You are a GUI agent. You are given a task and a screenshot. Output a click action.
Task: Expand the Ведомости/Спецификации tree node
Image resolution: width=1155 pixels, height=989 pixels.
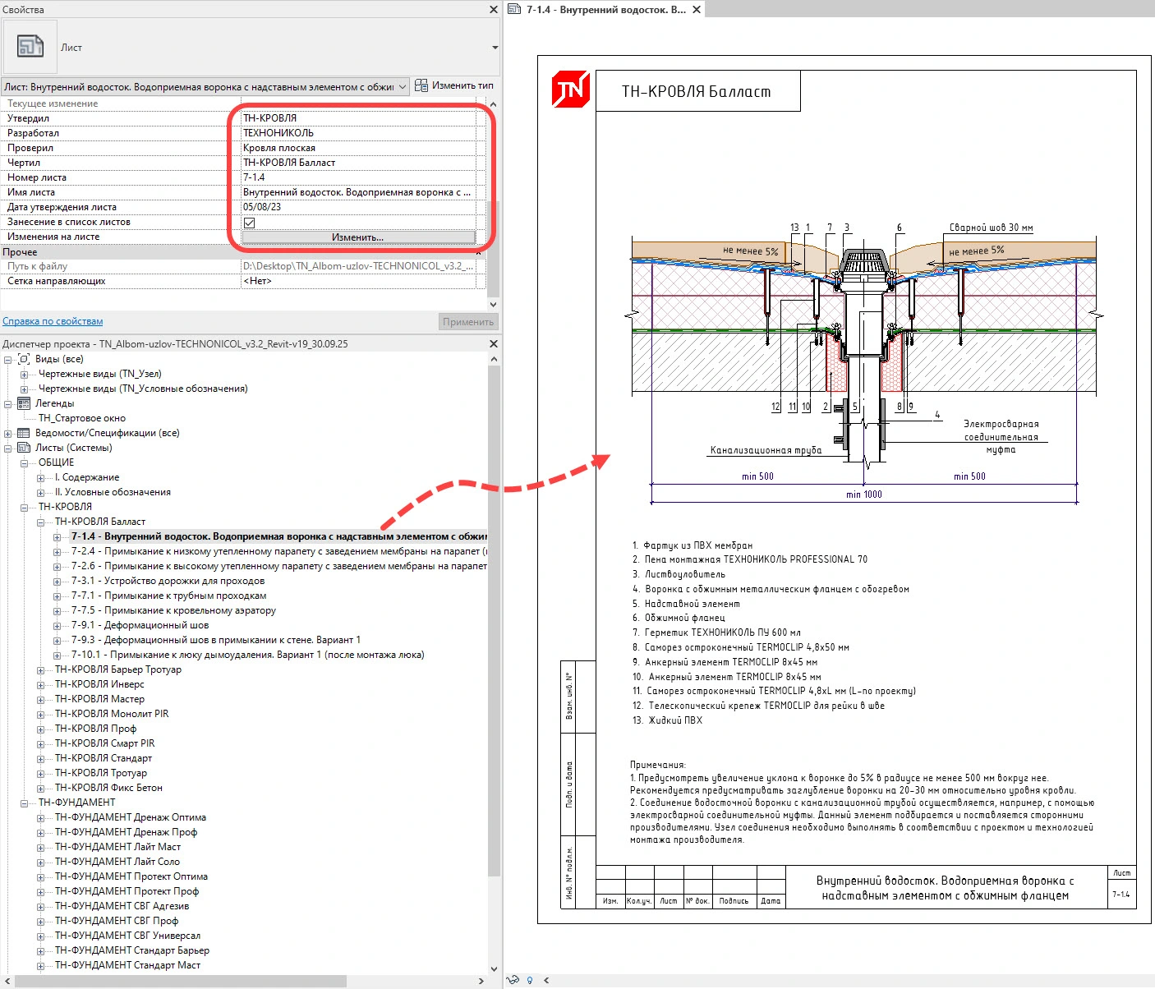tap(8, 434)
